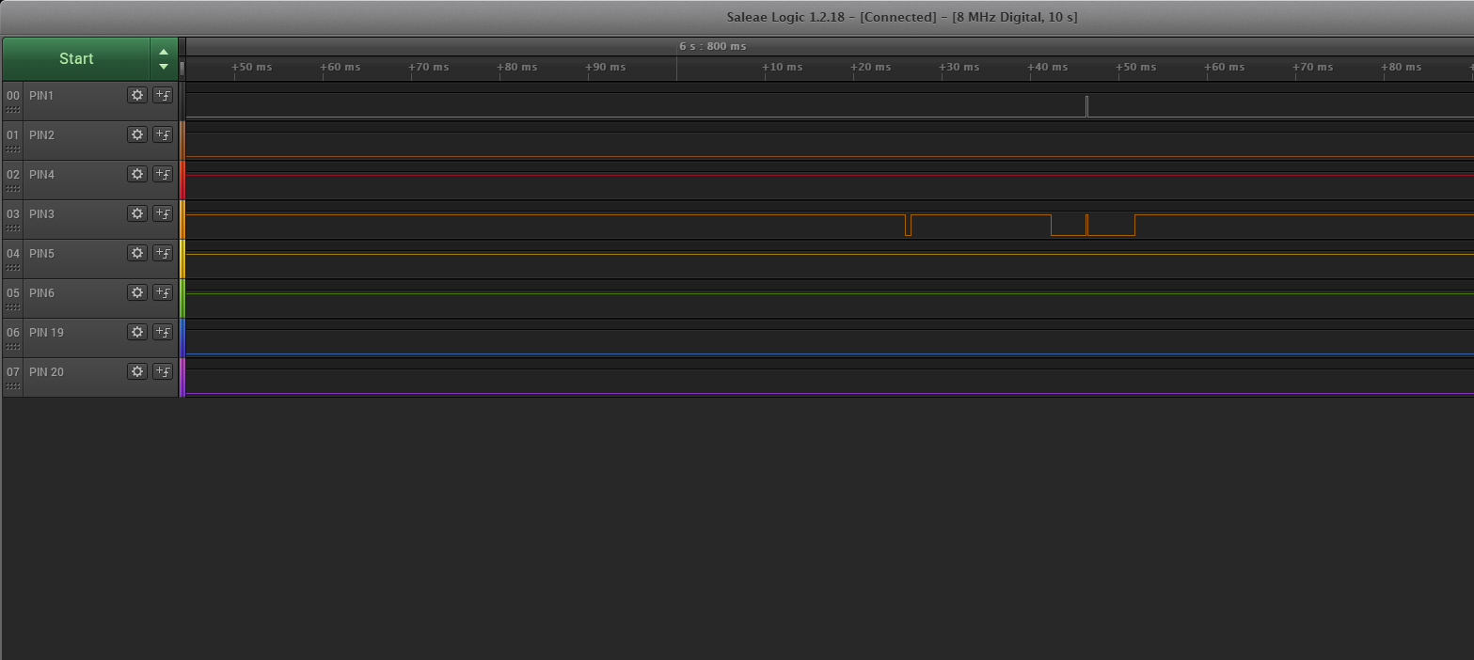The width and height of the screenshot is (1474, 660).
Task: Grab drag handle of channel 03 PIN3
Action: click(13, 228)
